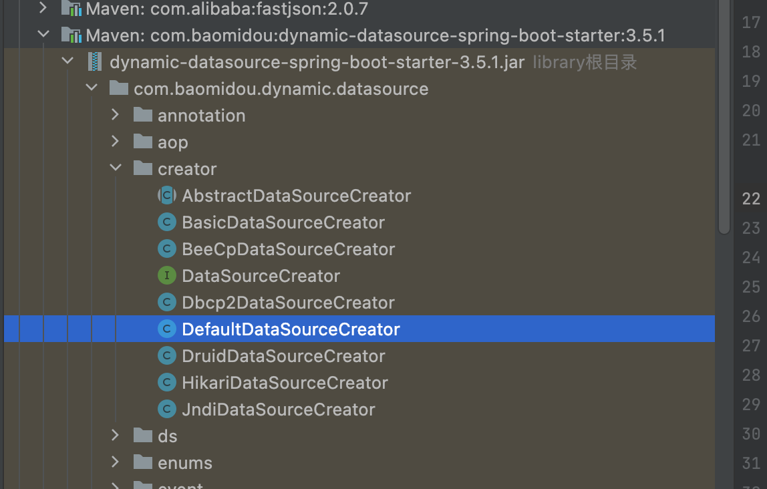The height and width of the screenshot is (489, 767).
Task: Collapse the dynamic-datasource jar node
Action: (x=67, y=61)
